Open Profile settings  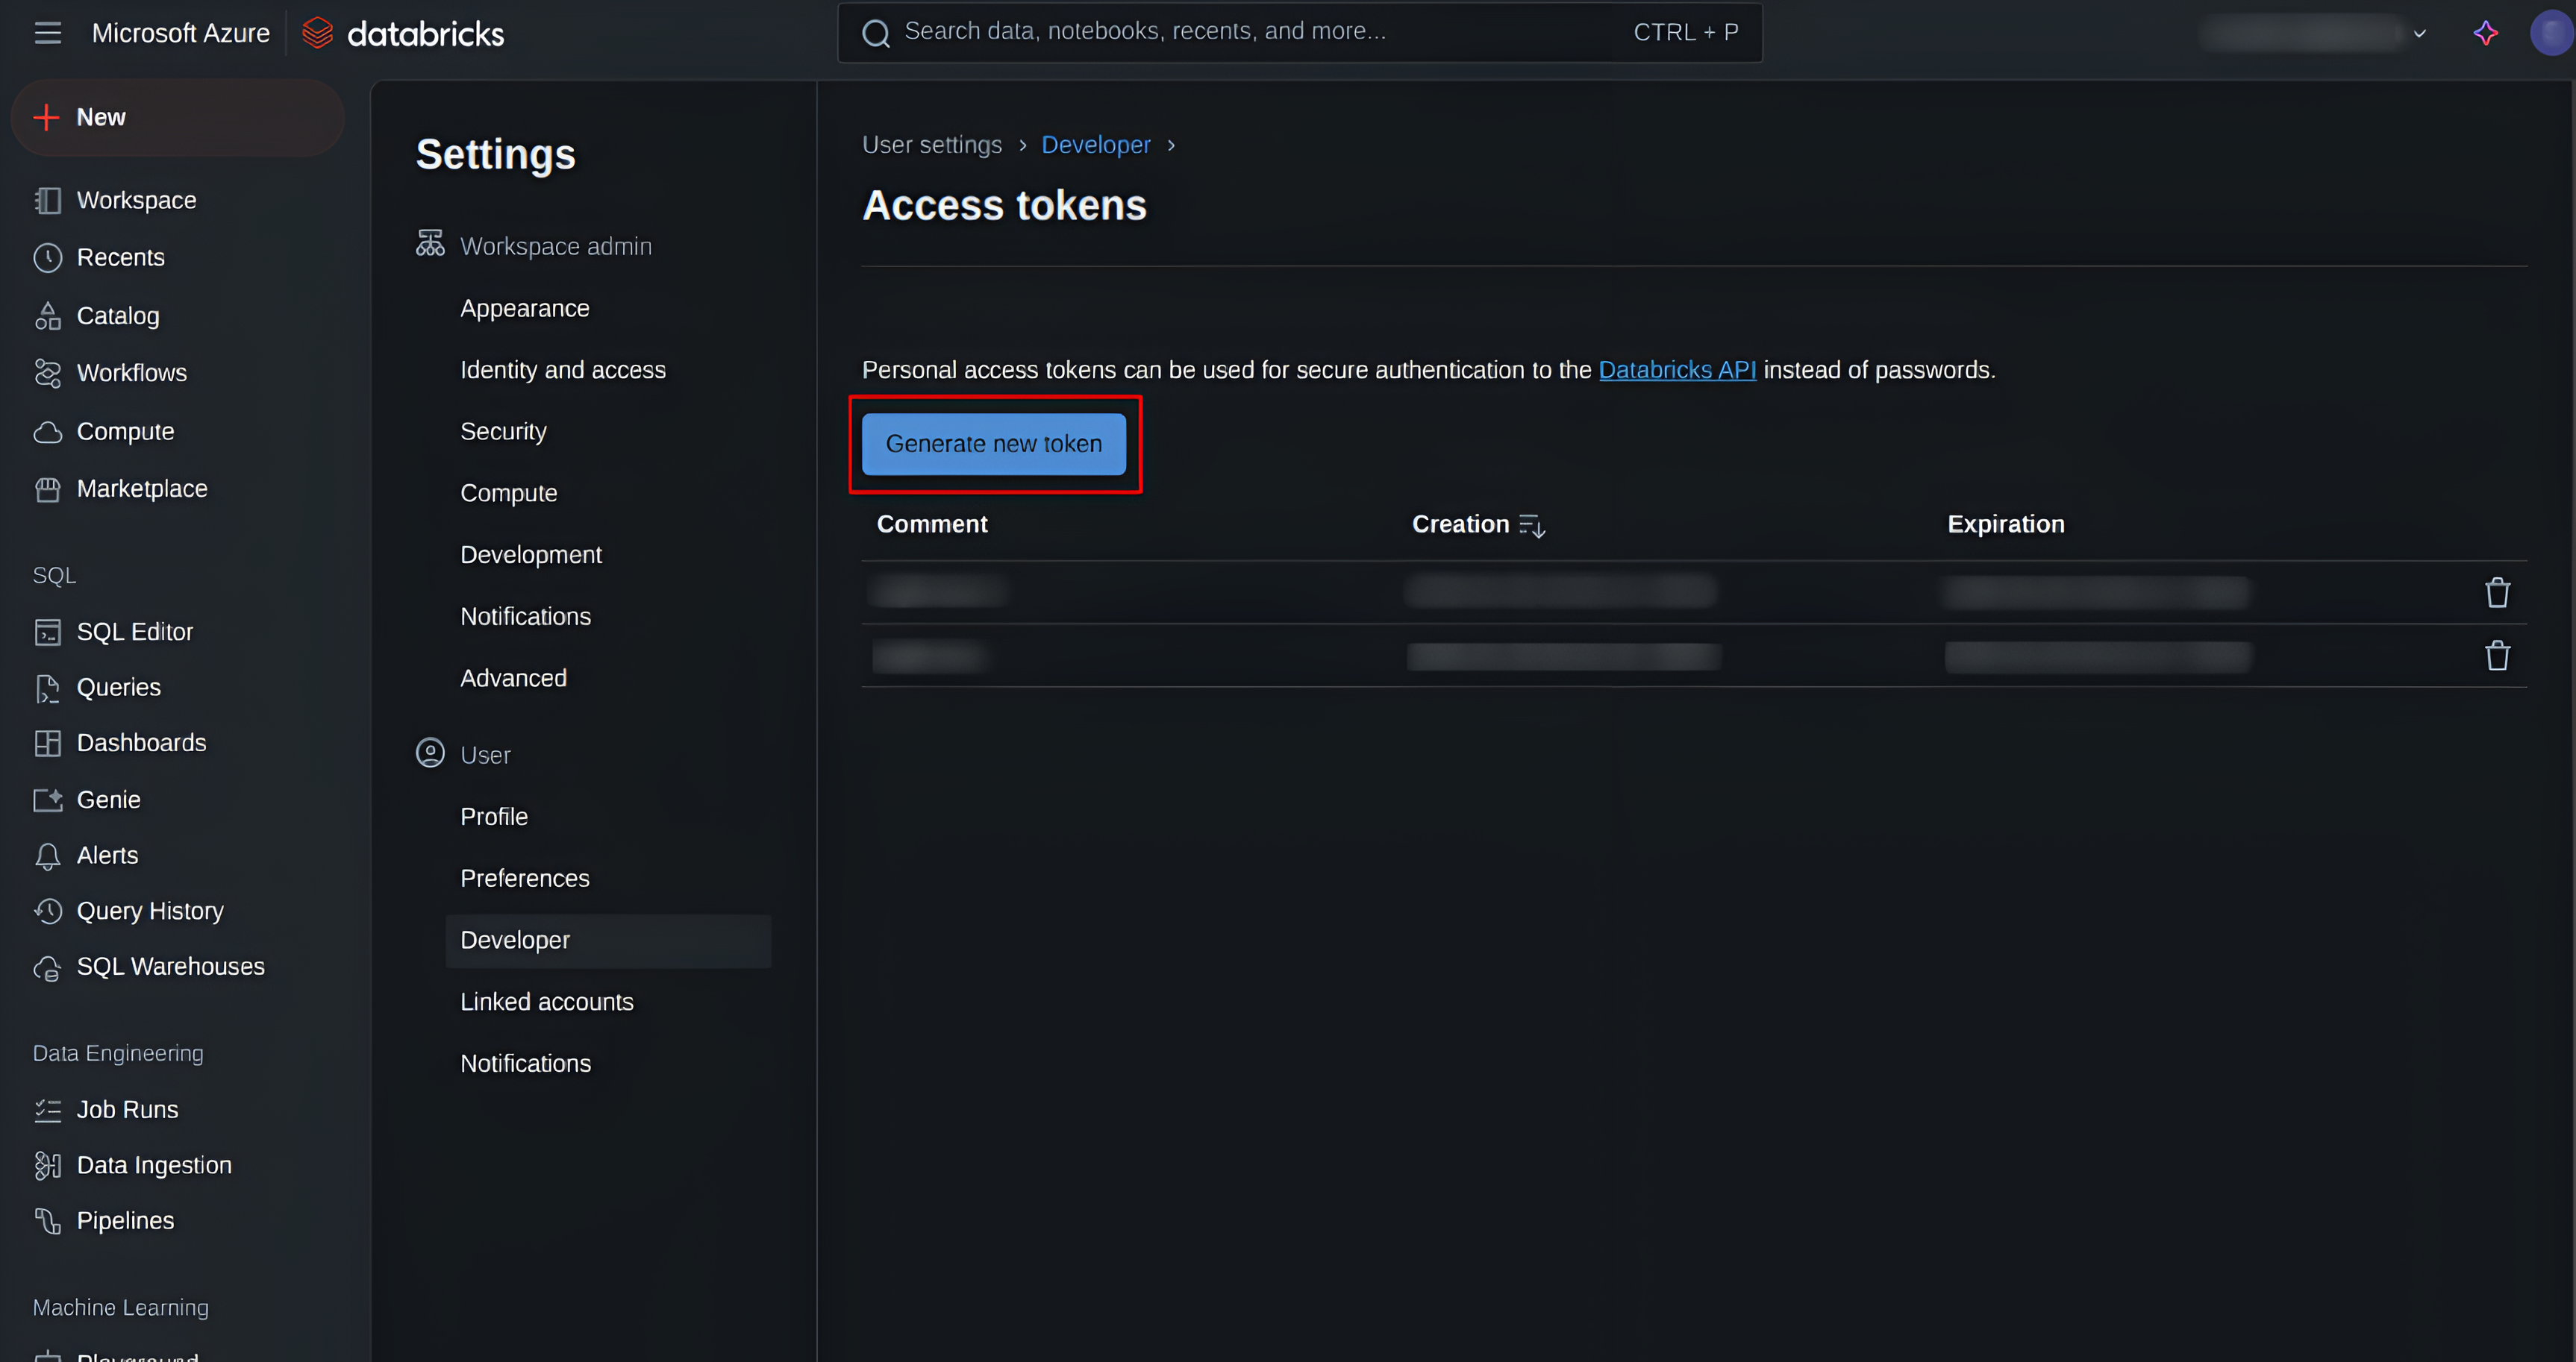tap(493, 817)
